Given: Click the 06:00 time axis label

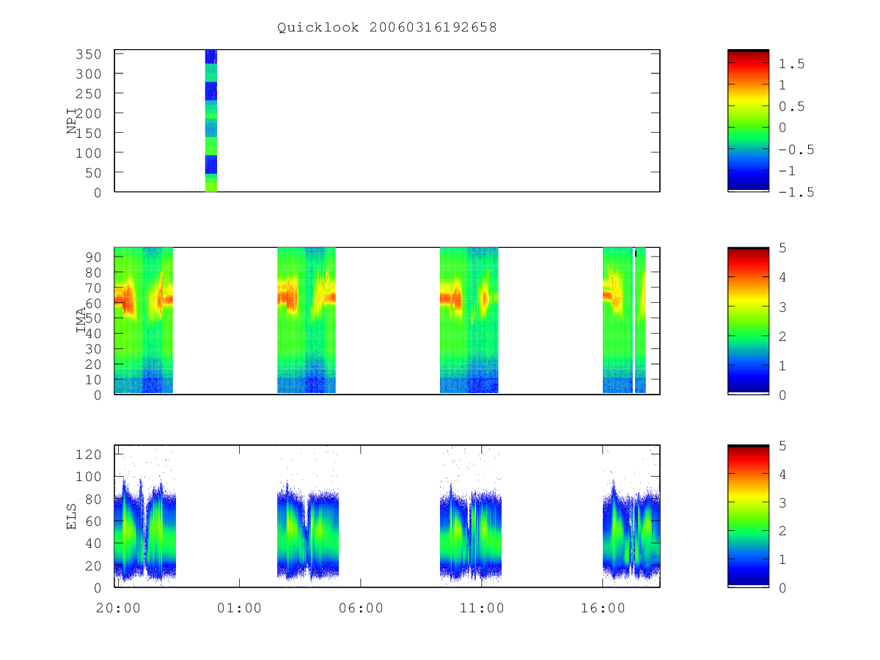Looking at the screenshot, I should pos(360,608).
